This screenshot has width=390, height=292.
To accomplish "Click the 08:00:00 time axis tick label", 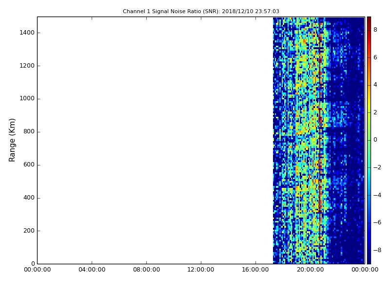I will 146,270.
